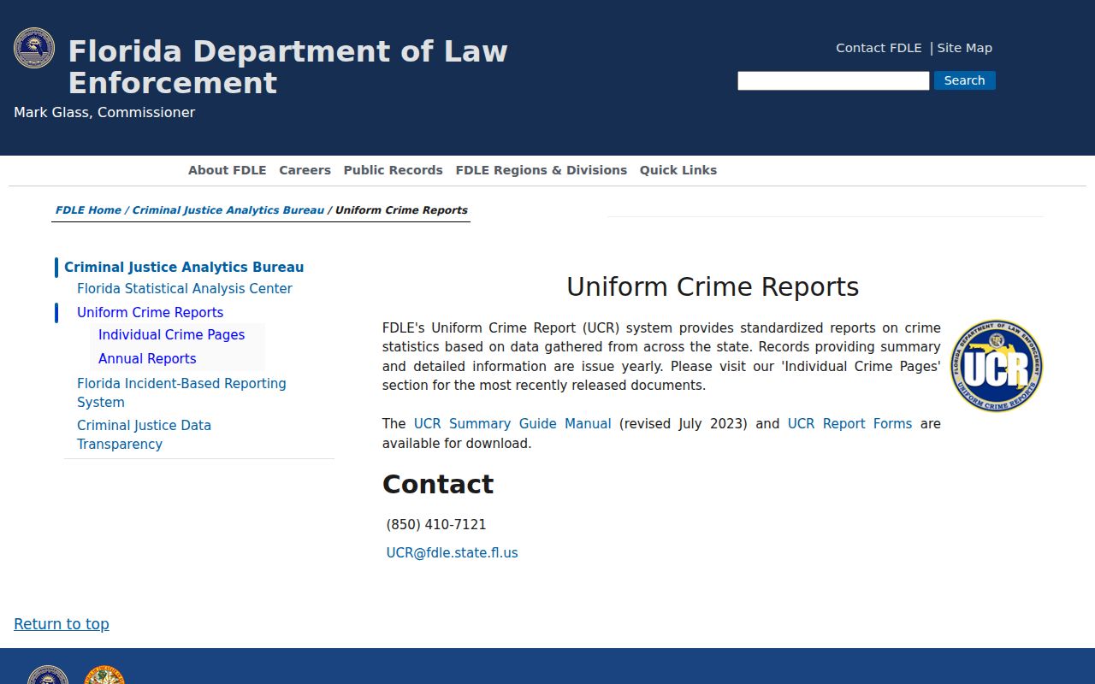Open the Quick Links menu
The height and width of the screenshot is (684, 1095).
pyautogui.click(x=678, y=170)
